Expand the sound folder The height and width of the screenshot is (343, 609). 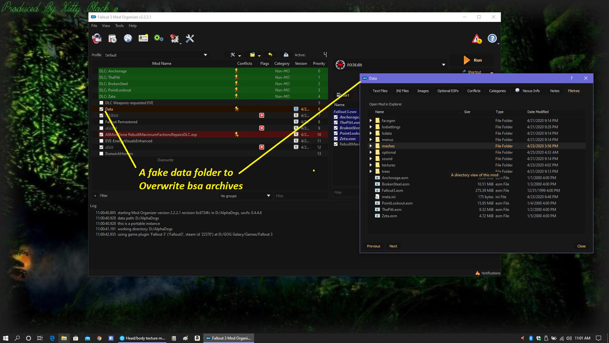click(x=371, y=159)
